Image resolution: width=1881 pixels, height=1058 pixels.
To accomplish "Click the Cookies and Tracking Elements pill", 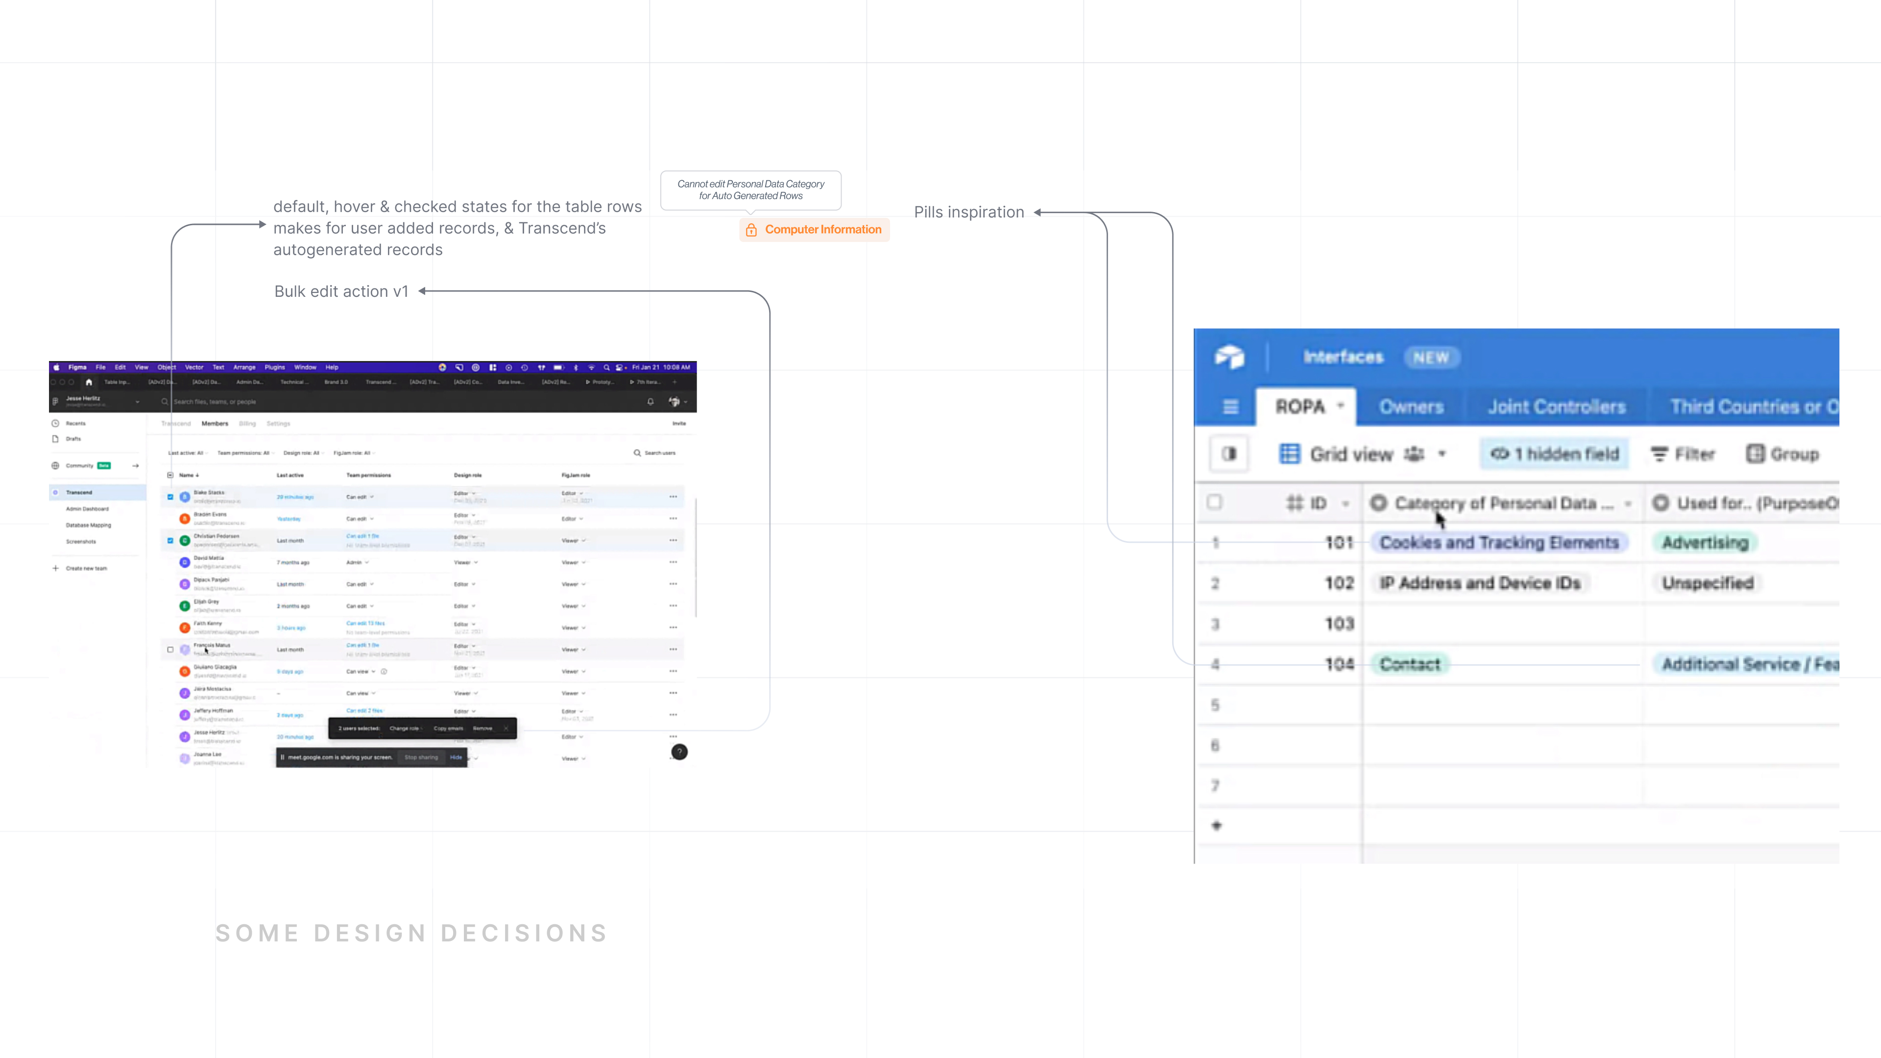I will (x=1499, y=543).
